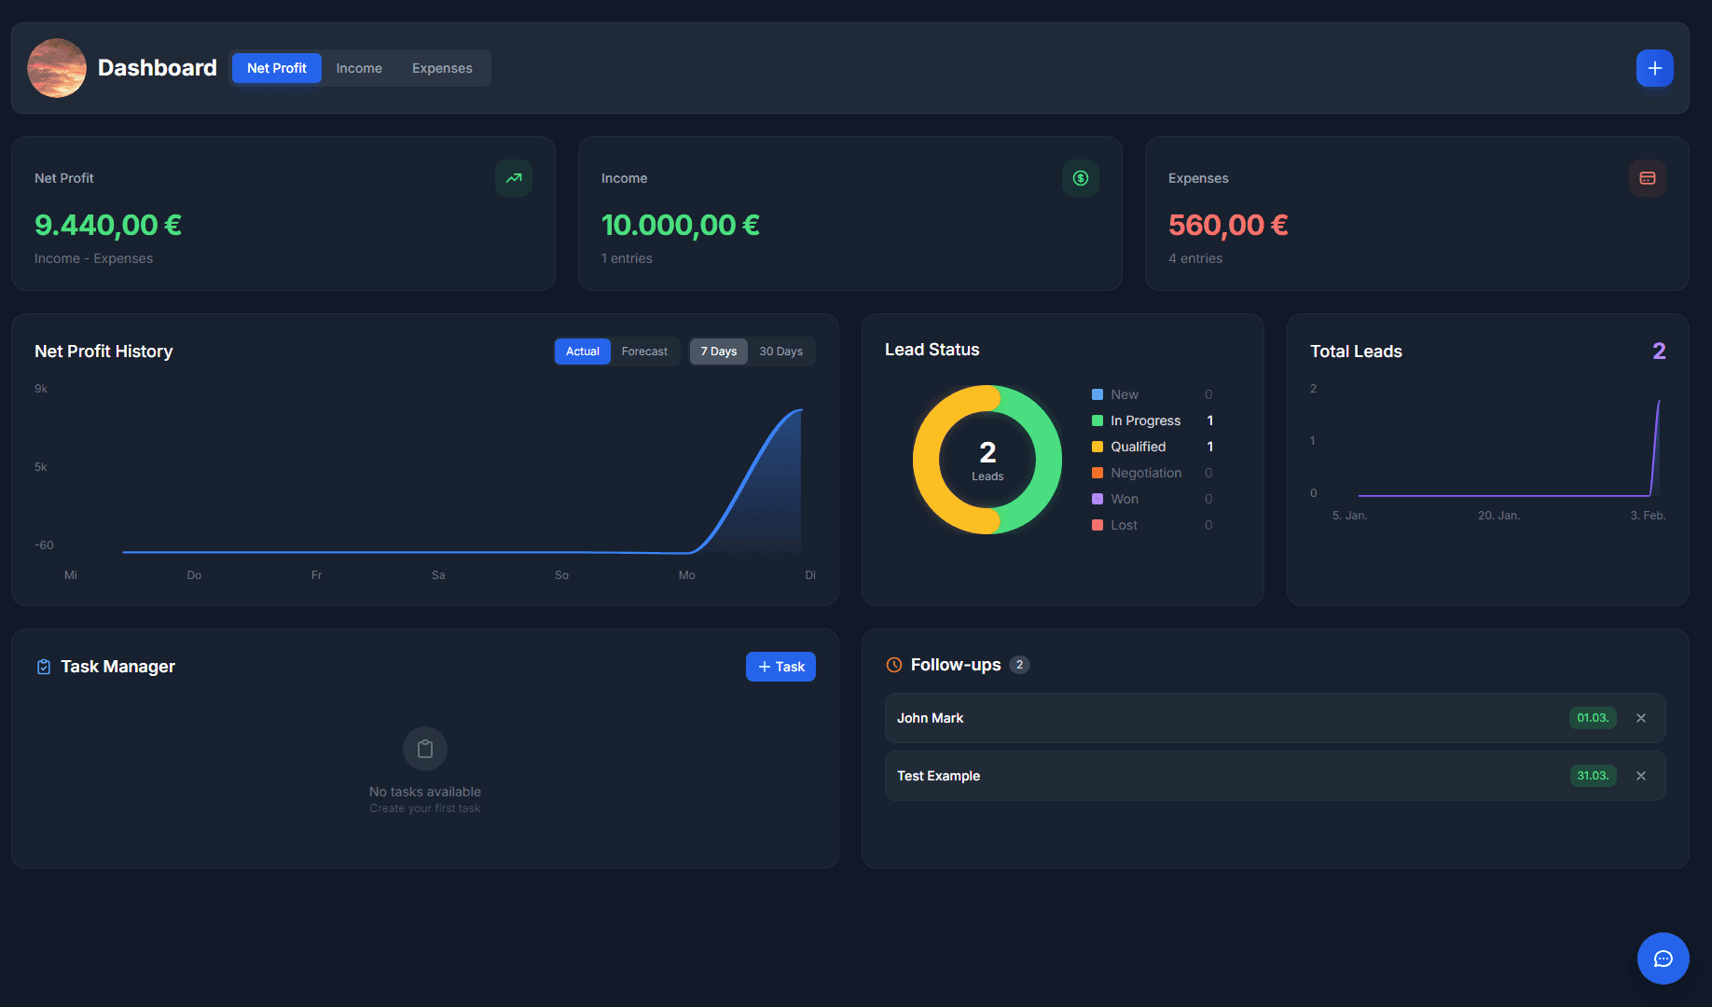Image resolution: width=1712 pixels, height=1007 pixels.
Task: Click the orange clock icon next to Follow-ups
Action: (x=893, y=665)
